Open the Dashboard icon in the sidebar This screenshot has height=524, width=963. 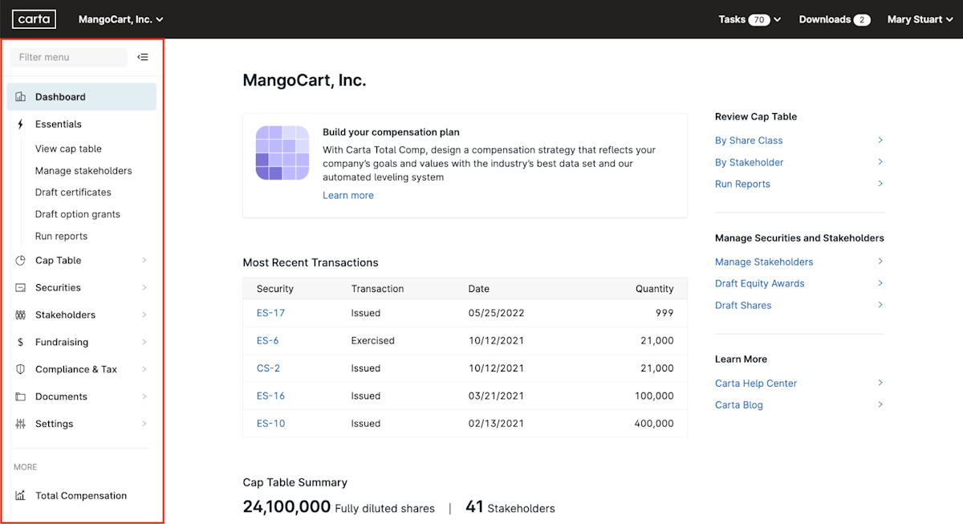coord(19,96)
